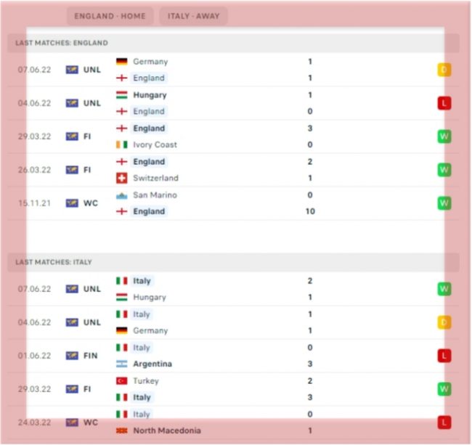
Task: Click the Ivory Coast flag icon
Action: coord(122,144)
